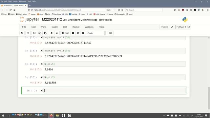The height and width of the screenshot is (118, 210).
Task: Open the command palette keyboard icon
Action: [x=111, y=33]
